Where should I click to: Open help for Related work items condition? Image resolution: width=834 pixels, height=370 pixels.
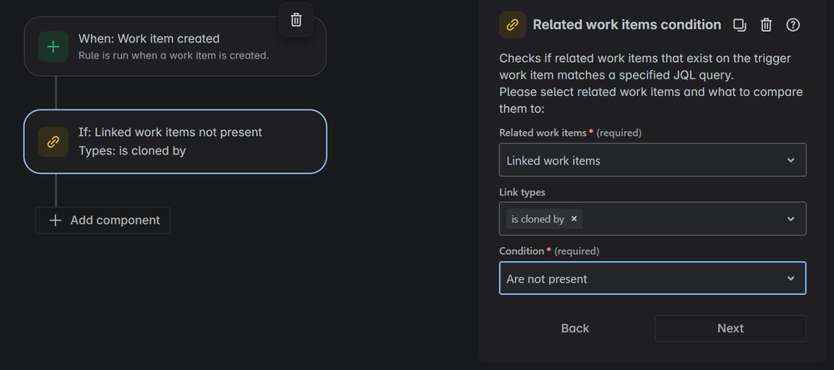tap(793, 25)
